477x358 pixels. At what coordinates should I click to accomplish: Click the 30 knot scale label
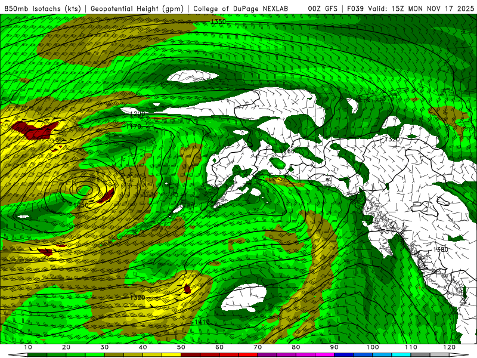point(104,347)
